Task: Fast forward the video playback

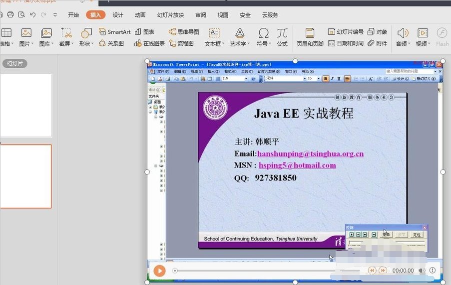Action: tap(383, 271)
